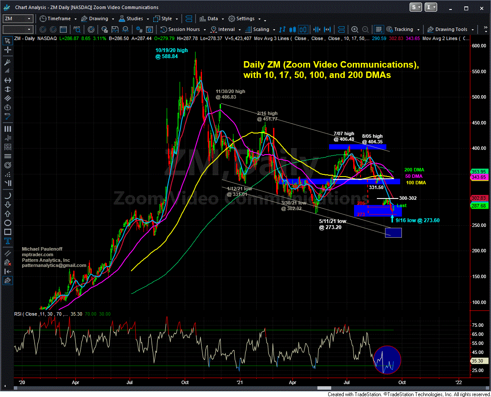Select the Text tool in left toolbar
Image resolution: width=491 pixels, height=397 pixels.
pos(7,241)
